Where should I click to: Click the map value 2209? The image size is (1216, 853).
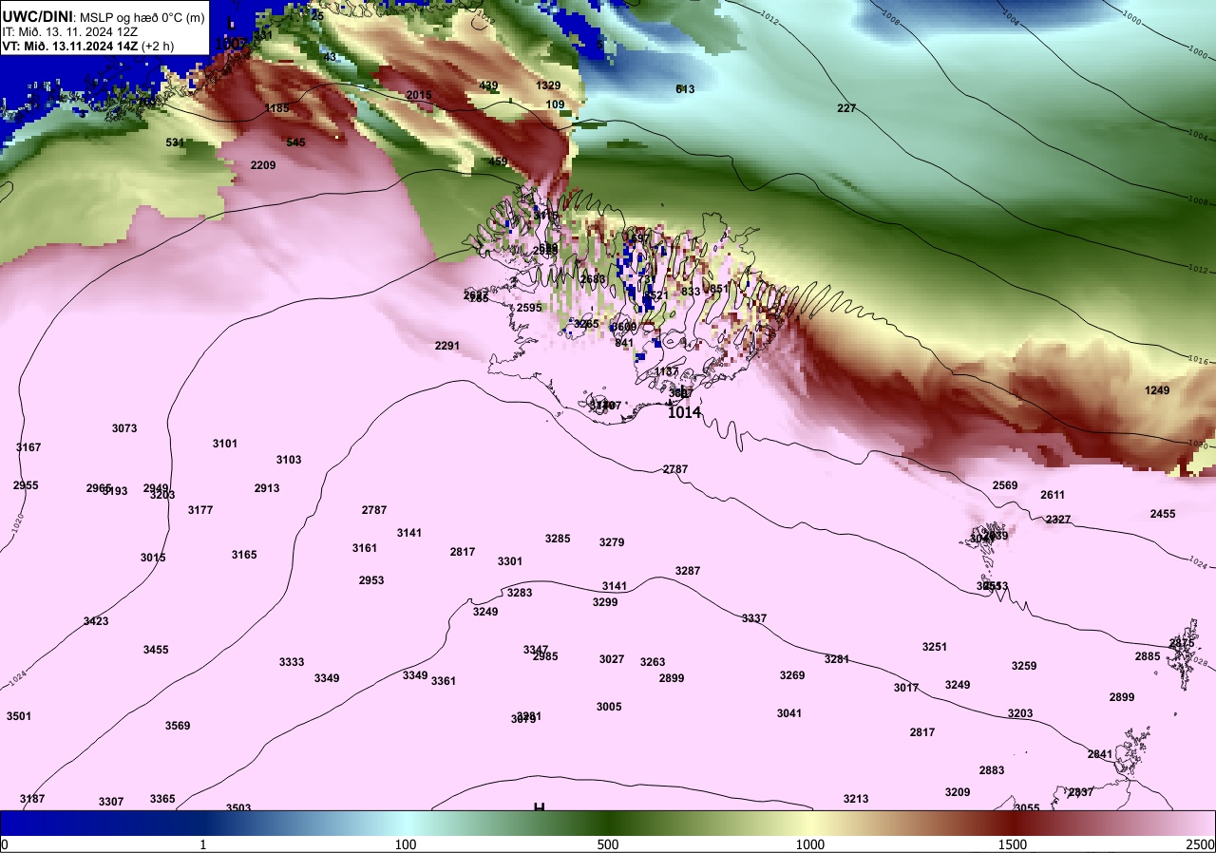[x=263, y=165]
